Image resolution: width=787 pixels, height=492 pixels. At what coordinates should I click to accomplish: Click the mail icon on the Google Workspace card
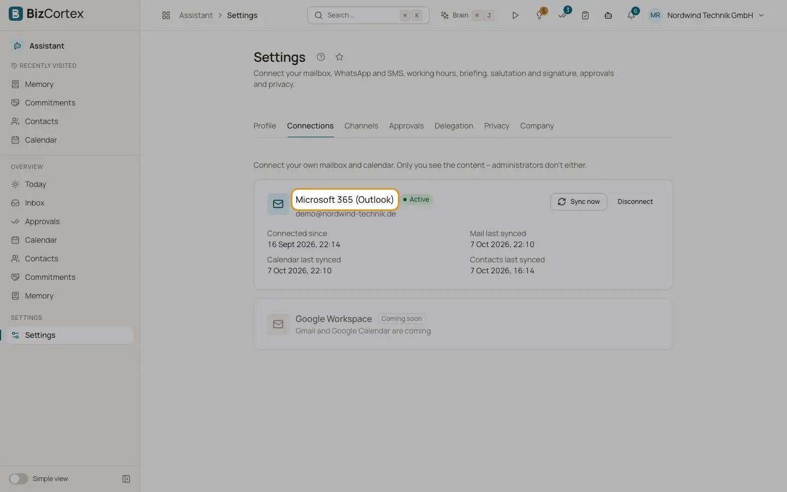278,324
